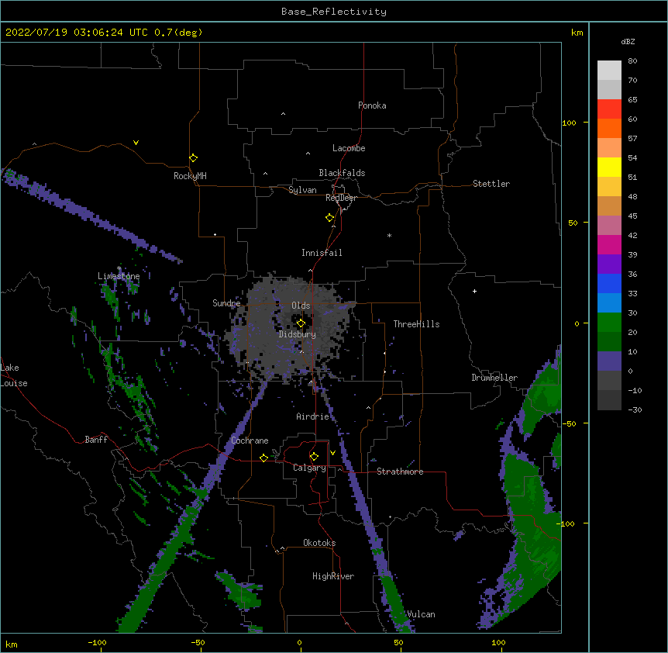The width and height of the screenshot is (668, 653).
Task: Select the radar site diamond between Olds and Didsbury
Action: pyautogui.click(x=301, y=323)
